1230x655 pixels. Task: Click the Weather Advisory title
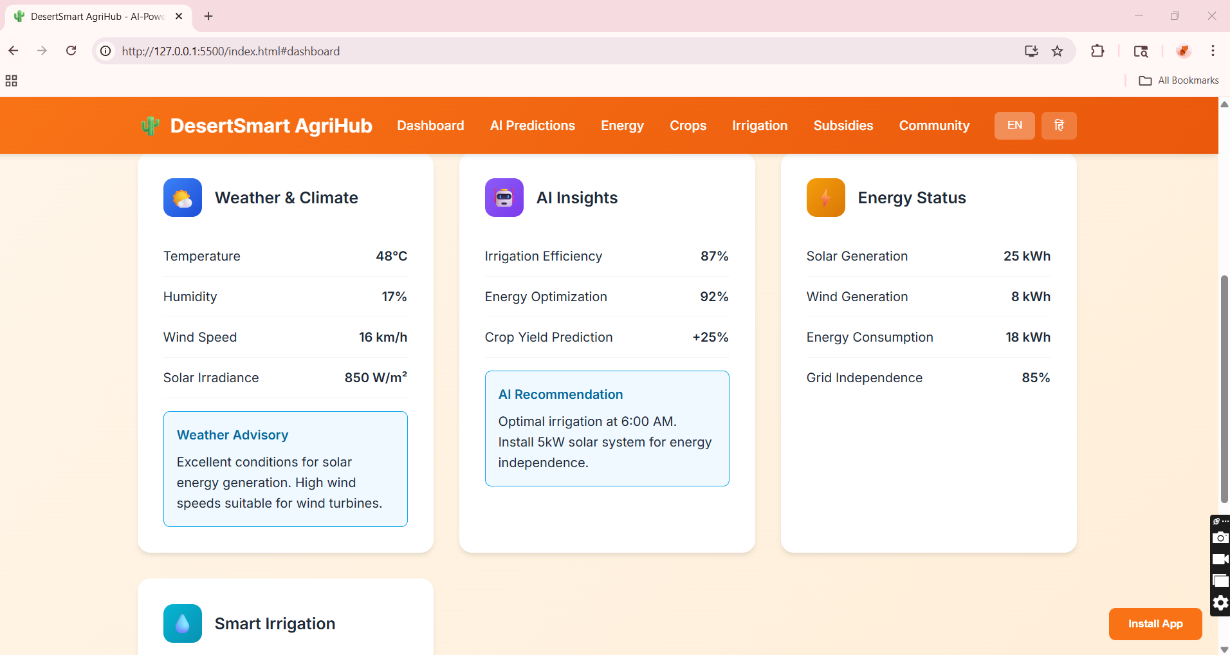232,435
